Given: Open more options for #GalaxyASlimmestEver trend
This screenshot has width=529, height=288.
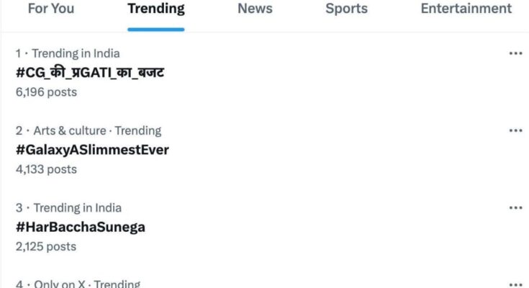Looking at the screenshot, I should (515, 130).
